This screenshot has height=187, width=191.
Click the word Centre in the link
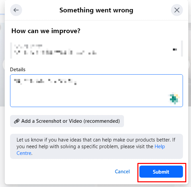click(x=24, y=153)
